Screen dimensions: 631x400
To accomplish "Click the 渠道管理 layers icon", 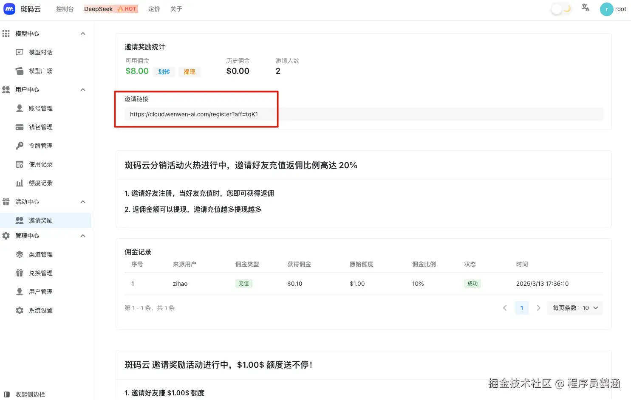I will [20, 254].
